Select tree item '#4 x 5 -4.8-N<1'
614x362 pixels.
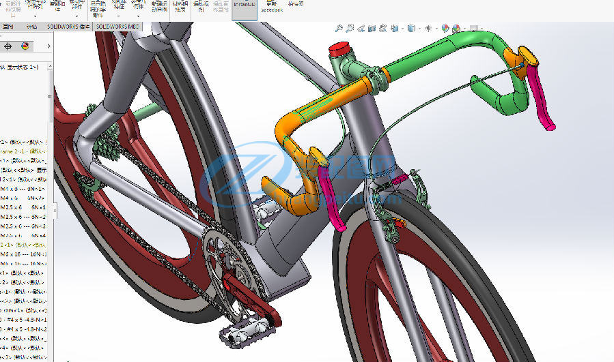pyautogui.click(x=23, y=320)
